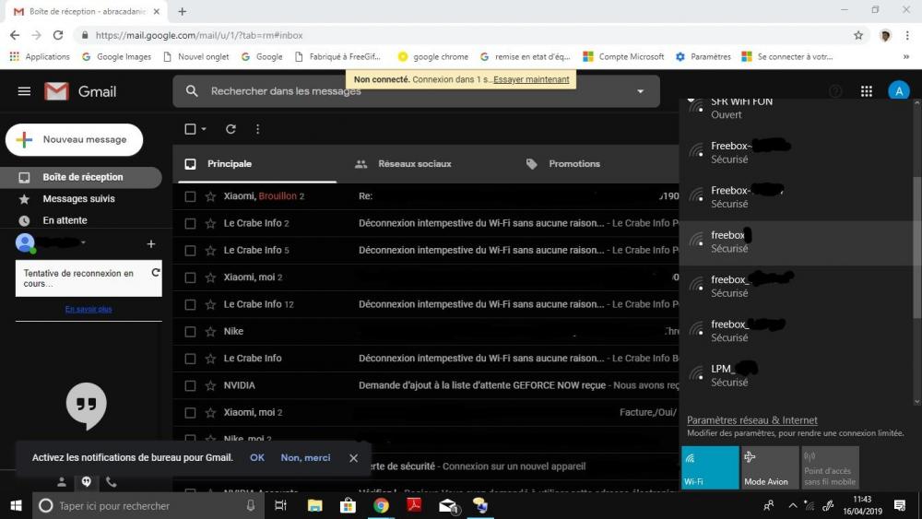Expand the account dropdown in the chat sidebar
The width and height of the screenshot is (922, 519).
coord(84,242)
